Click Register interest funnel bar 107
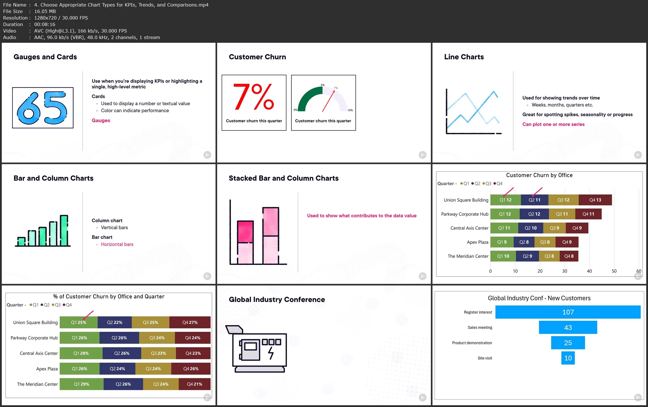The image size is (648, 407). (x=568, y=312)
